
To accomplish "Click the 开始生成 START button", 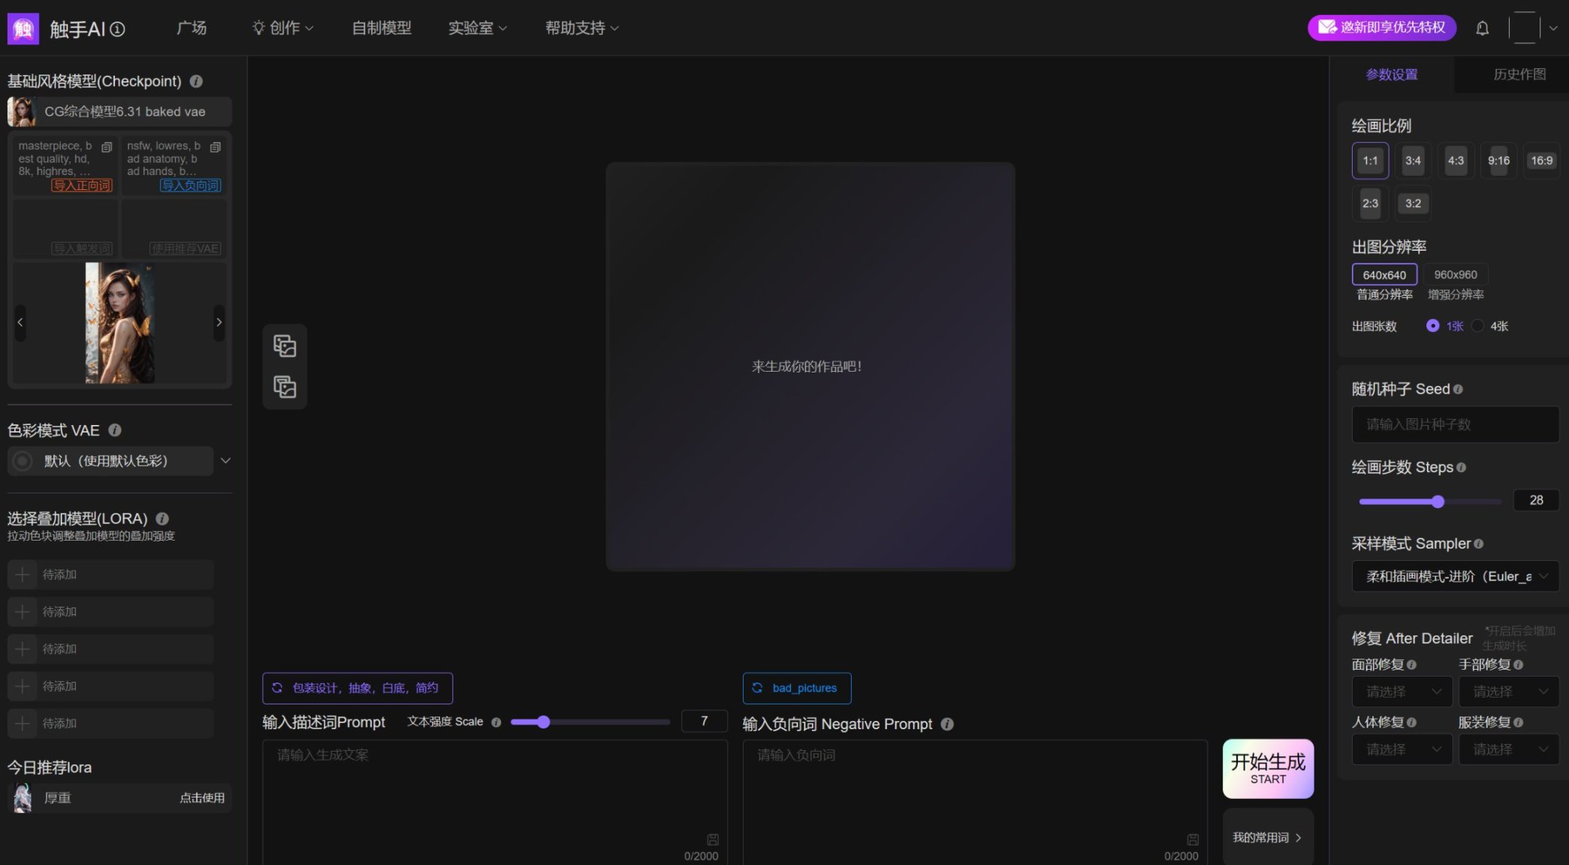I will pyautogui.click(x=1268, y=769).
